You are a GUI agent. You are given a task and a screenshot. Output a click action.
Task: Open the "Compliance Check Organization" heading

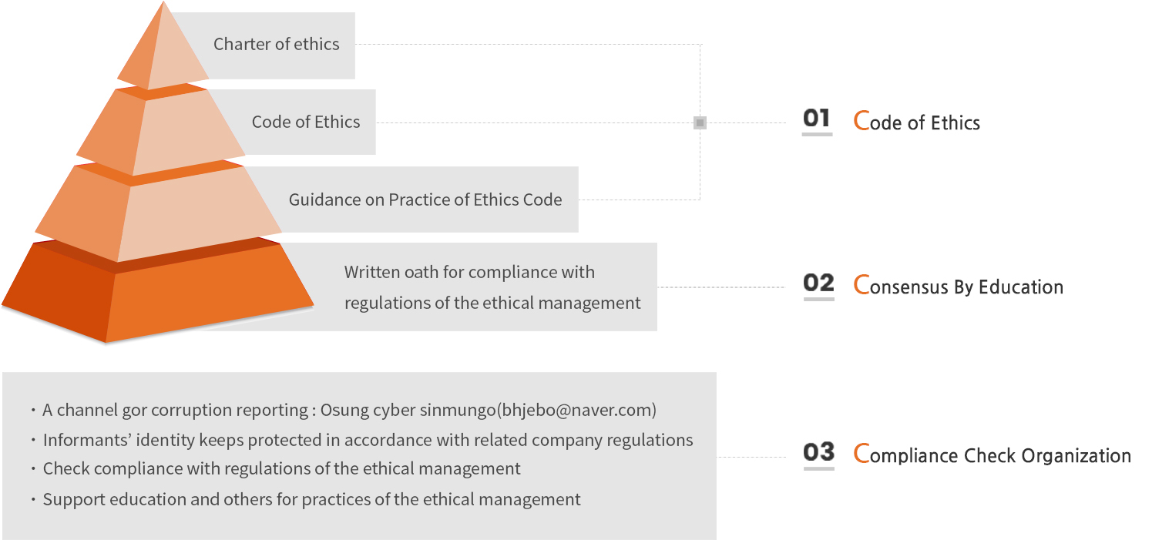tap(992, 455)
